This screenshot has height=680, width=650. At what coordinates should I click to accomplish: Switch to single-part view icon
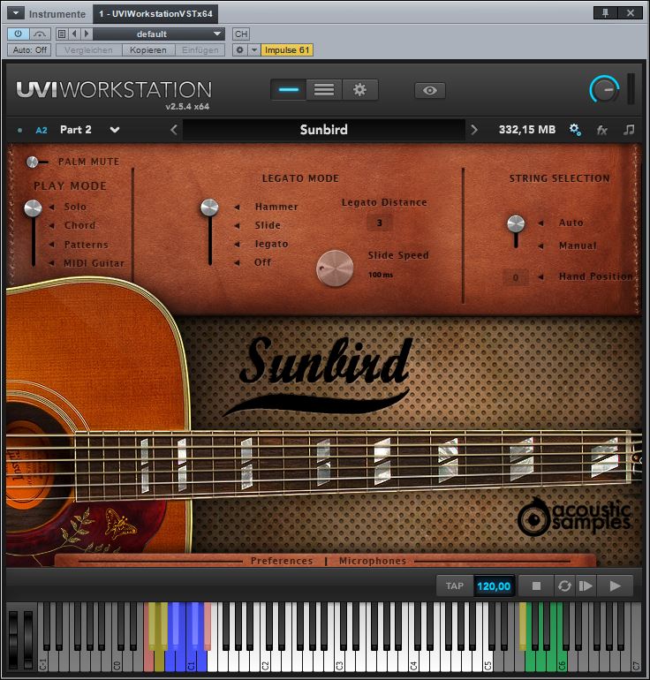click(289, 90)
